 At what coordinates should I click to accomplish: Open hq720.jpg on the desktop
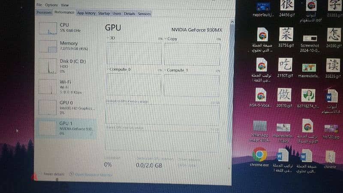[x=331, y=132]
